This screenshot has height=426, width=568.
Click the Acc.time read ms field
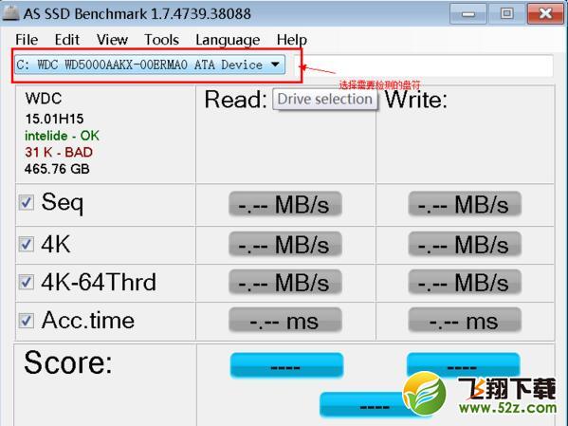click(285, 320)
